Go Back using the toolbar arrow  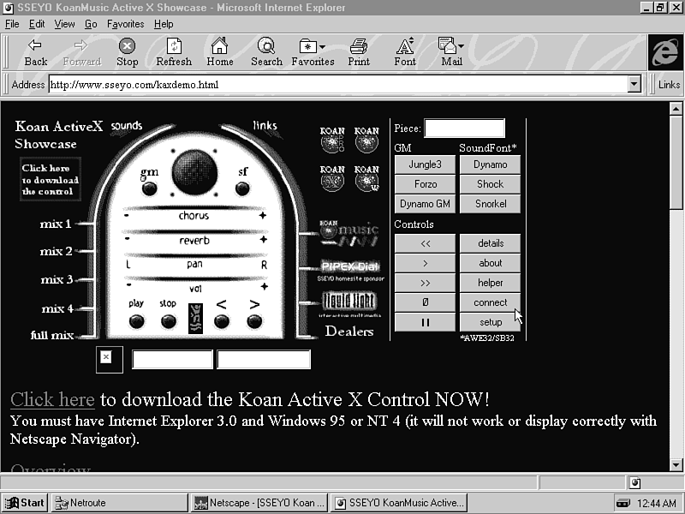click(36, 51)
